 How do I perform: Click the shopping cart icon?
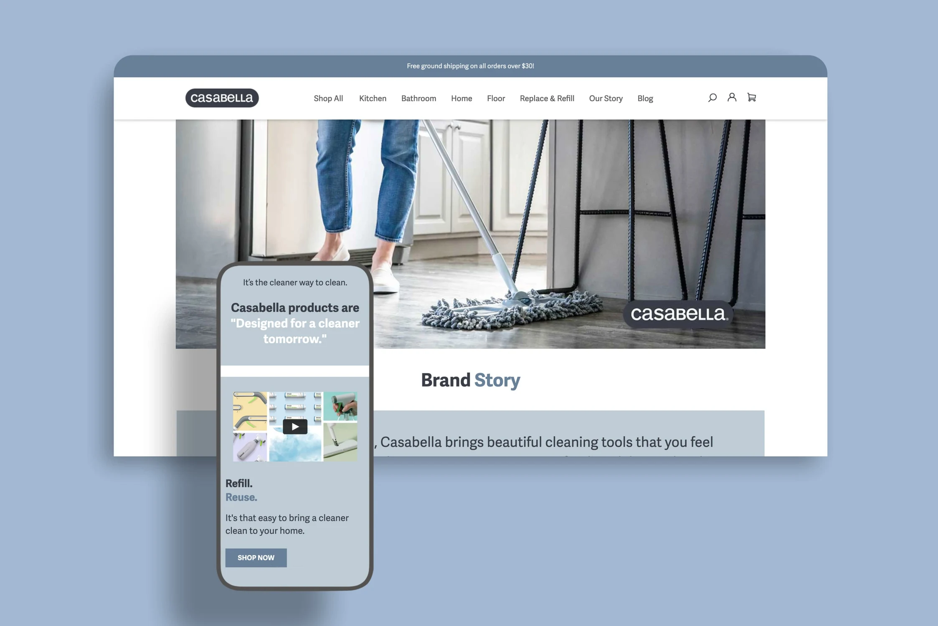[752, 97]
